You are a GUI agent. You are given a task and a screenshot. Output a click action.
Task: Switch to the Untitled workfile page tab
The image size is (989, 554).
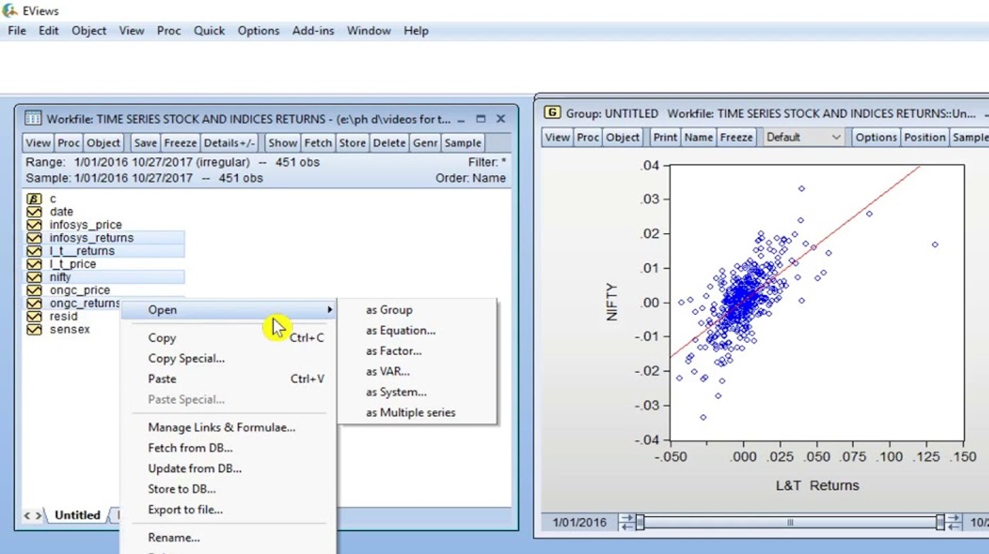77,515
